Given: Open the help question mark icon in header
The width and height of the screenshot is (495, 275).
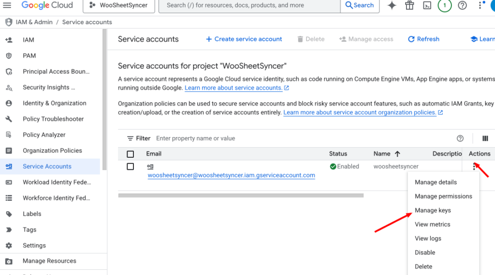Looking at the screenshot, I should click(463, 5).
